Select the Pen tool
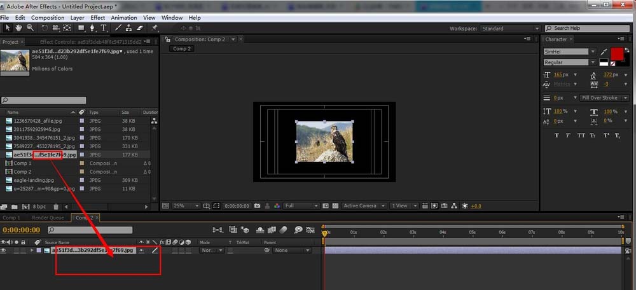Screen dimensions: 636x290 [93, 28]
